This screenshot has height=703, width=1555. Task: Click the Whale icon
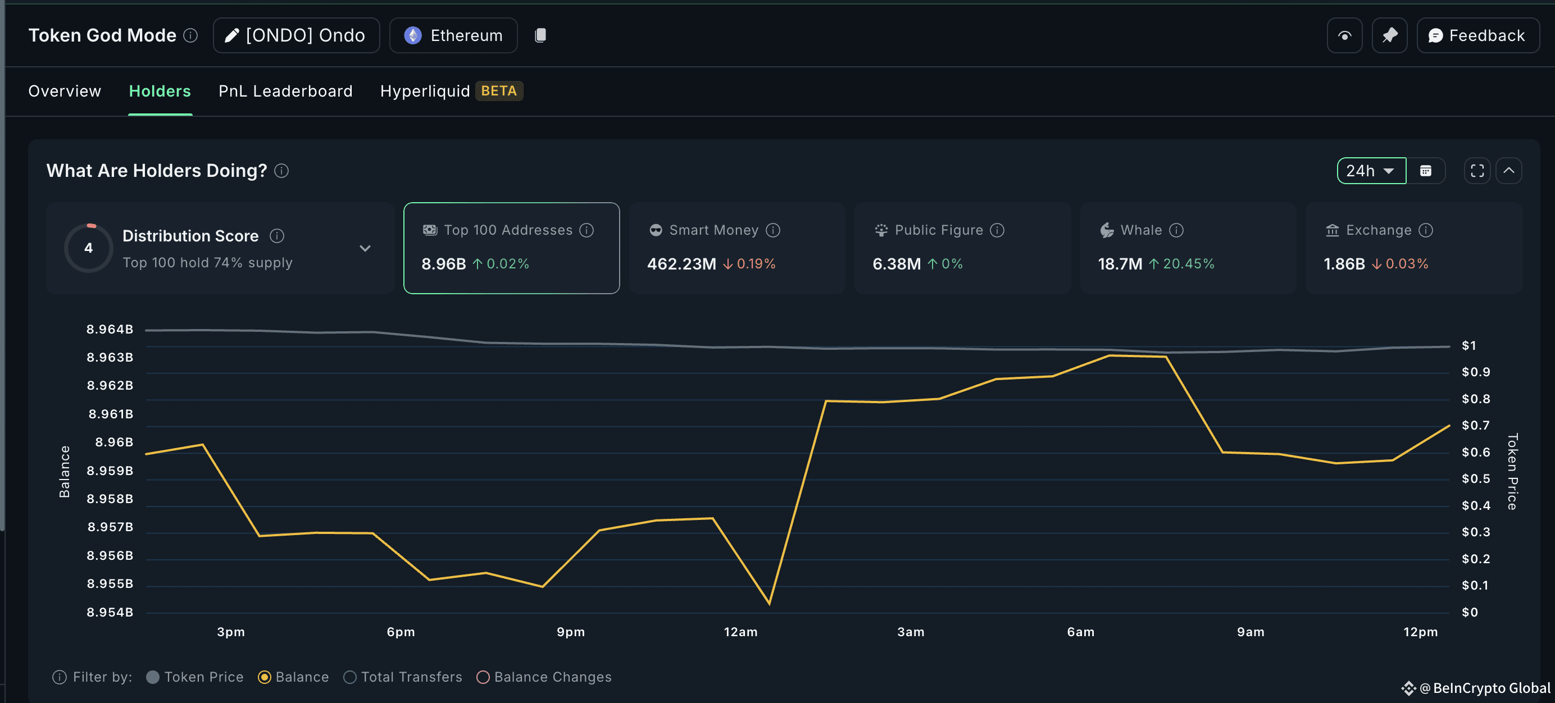tap(1107, 231)
